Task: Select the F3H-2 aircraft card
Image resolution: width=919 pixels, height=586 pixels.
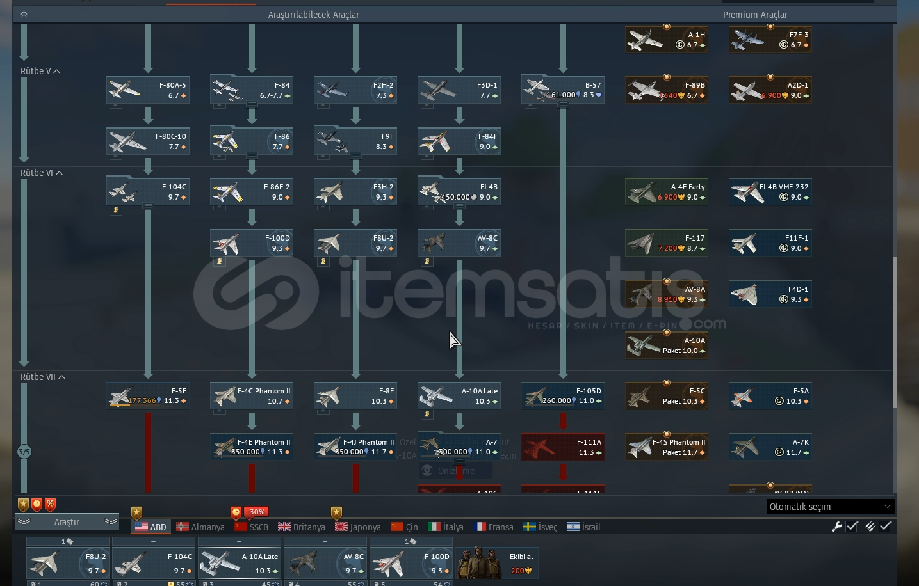Action: coord(355,192)
